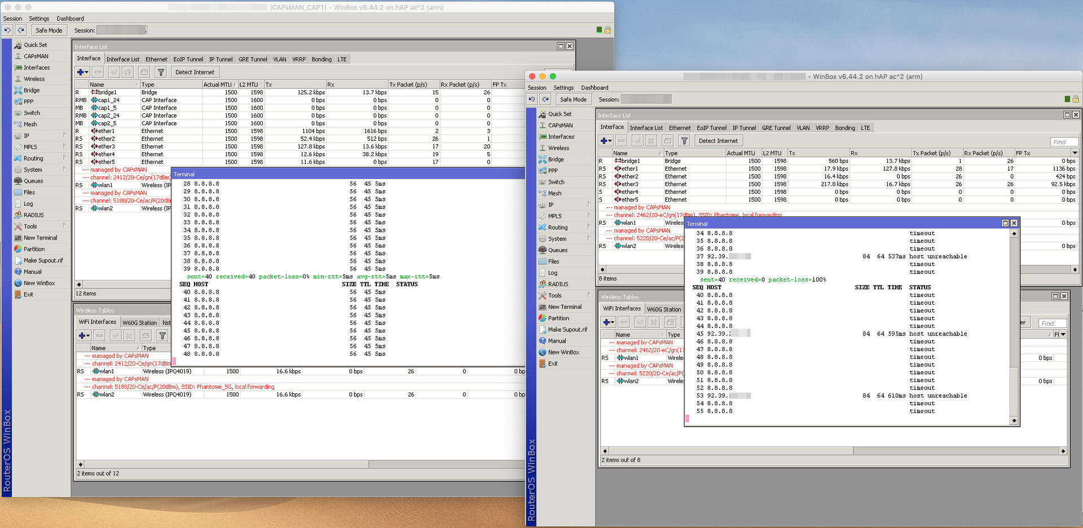Open the add (plus) dropdown in left Interface List
Viewport: 1083px width, 528px height.
coord(82,72)
